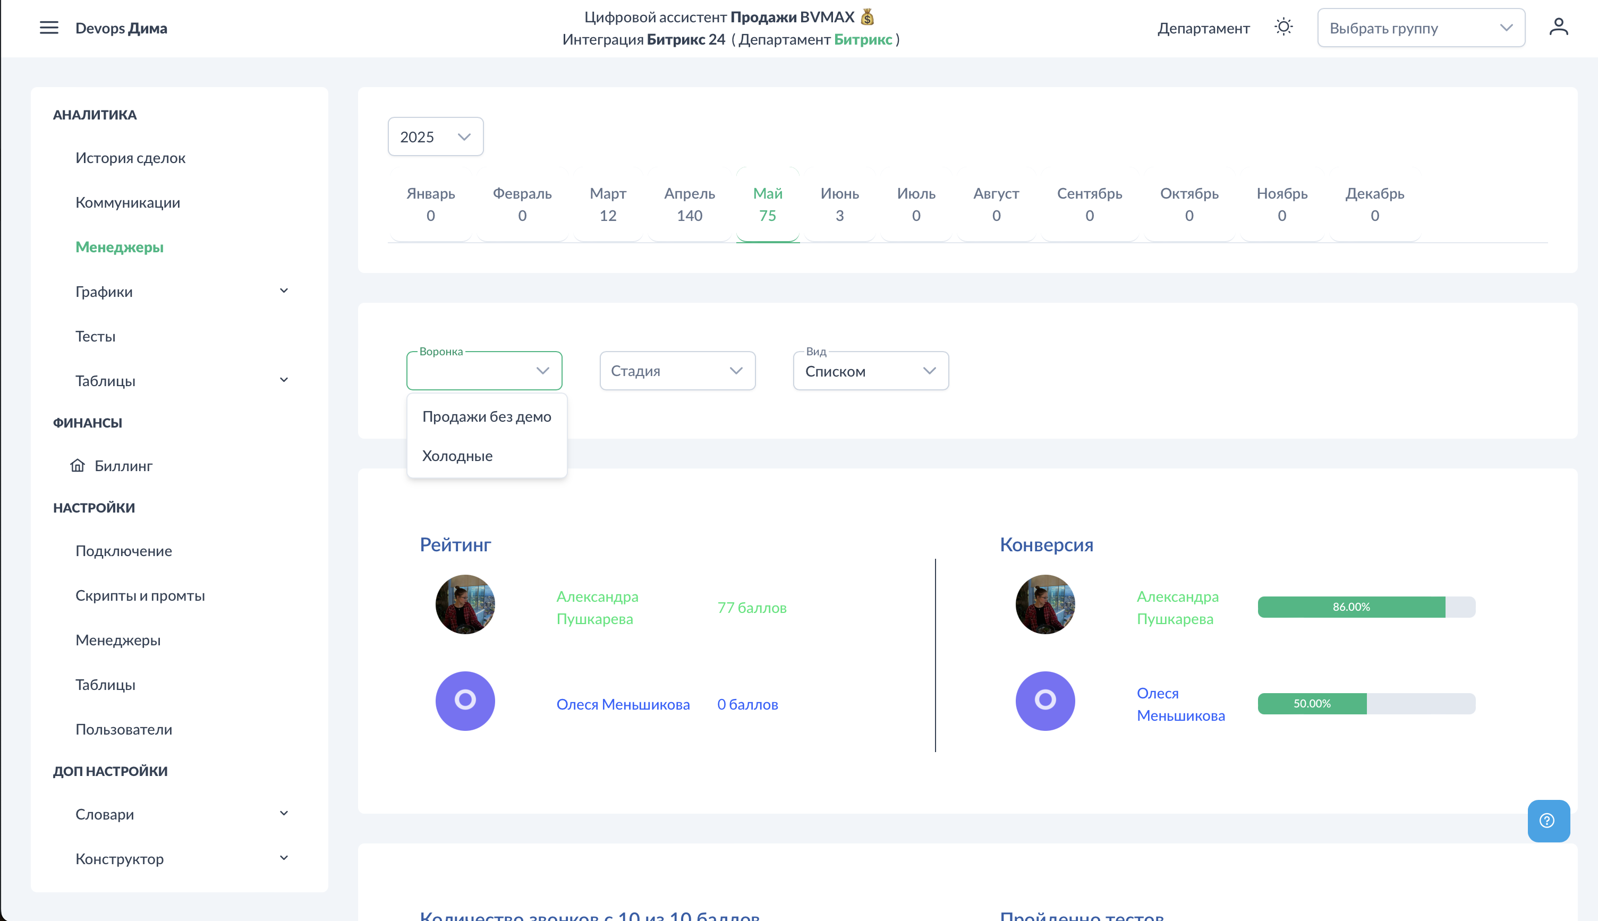Click the Billing house icon
The width and height of the screenshot is (1598, 921).
pyautogui.click(x=77, y=466)
